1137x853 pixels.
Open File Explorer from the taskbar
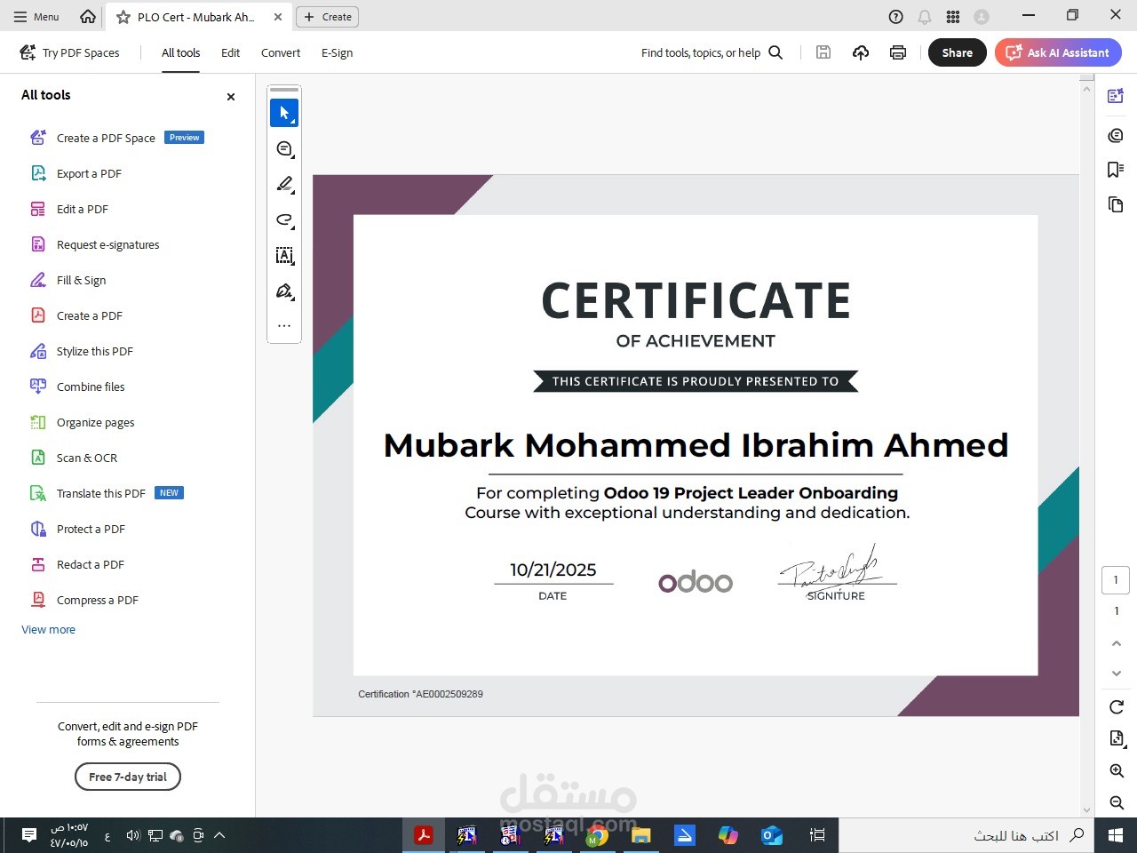640,835
